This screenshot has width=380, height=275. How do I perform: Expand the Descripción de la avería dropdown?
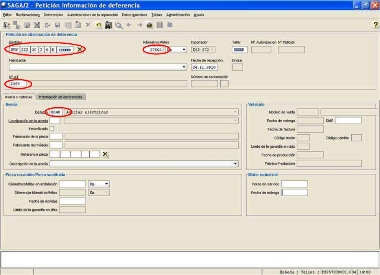click(x=235, y=164)
